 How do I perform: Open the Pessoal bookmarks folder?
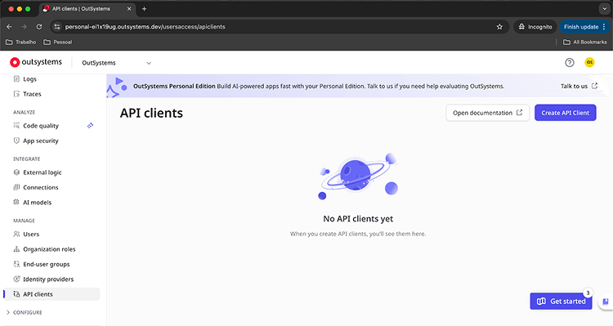[x=58, y=42]
